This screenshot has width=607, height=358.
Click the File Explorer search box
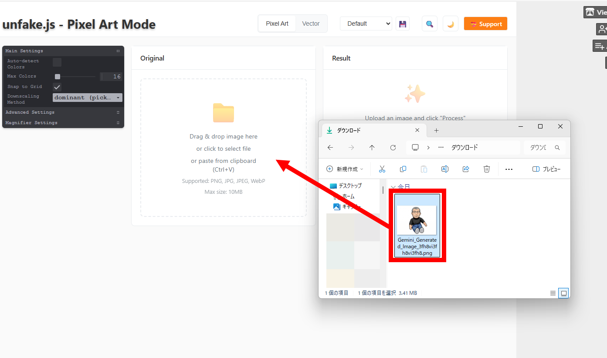click(545, 148)
